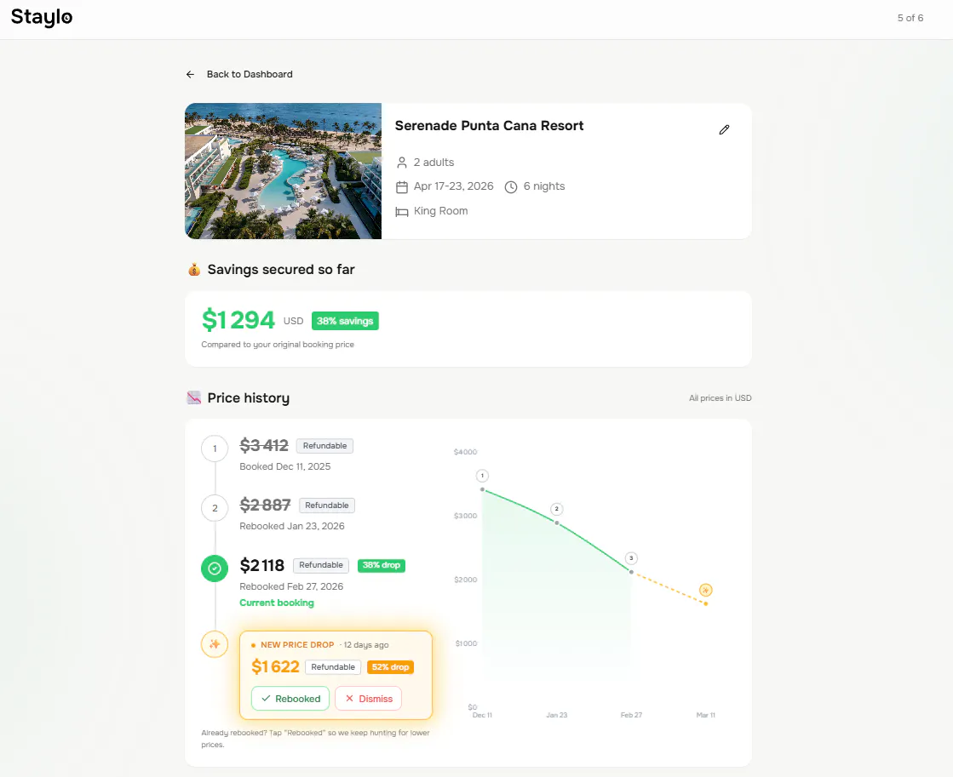Screen dimensions: 953x777
Task: Click the Staylo logo
Action: coord(42,17)
